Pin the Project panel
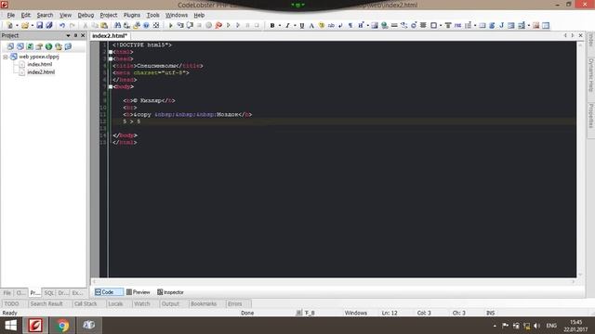Image resolution: width=595 pixels, height=334 pixels. pyautogui.click(x=75, y=35)
